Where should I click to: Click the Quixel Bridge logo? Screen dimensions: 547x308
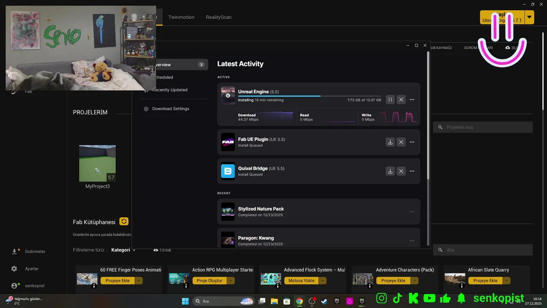click(228, 171)
